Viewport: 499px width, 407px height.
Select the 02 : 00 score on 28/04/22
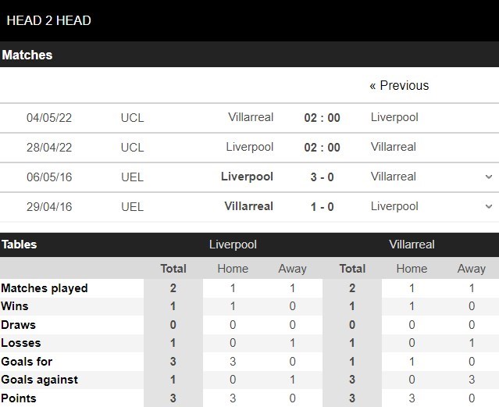point(322,148)
